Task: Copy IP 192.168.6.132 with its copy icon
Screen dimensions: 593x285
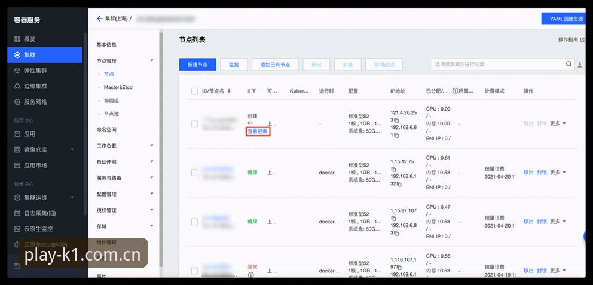Action: 399,184
